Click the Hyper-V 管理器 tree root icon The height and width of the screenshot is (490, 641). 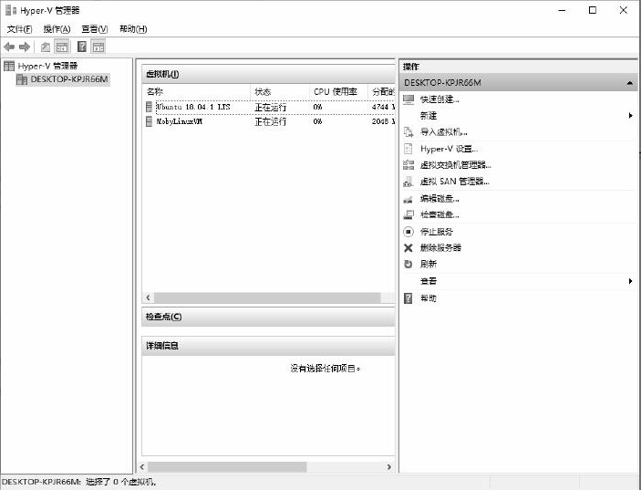click(9, 66)
